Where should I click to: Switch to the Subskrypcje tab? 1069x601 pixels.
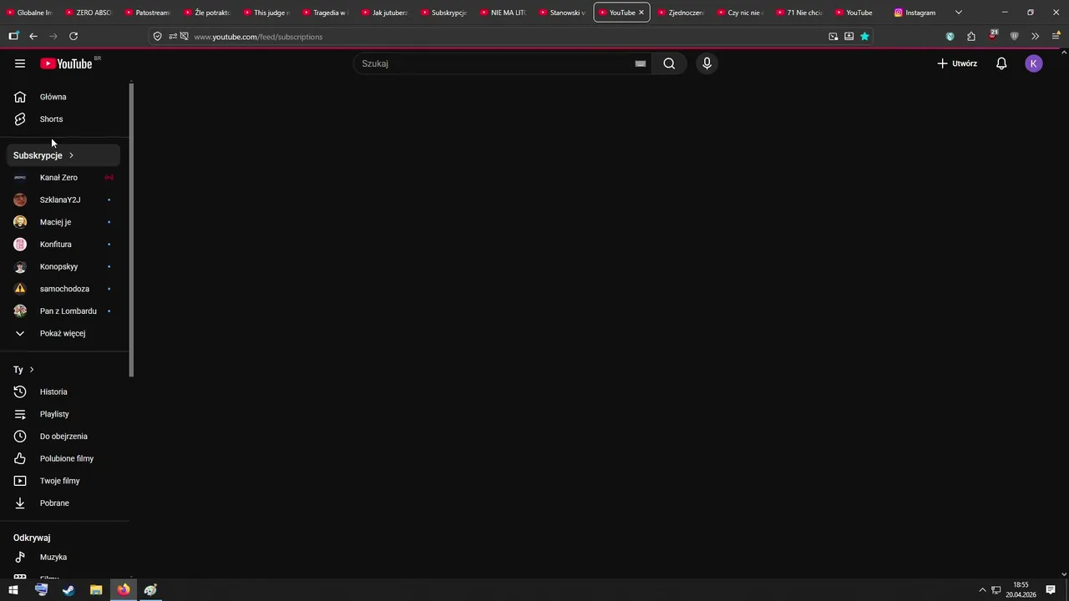point(444,13)
